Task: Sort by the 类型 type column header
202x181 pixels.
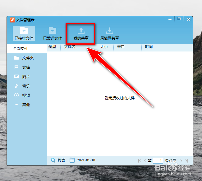Action: point(52,47)
